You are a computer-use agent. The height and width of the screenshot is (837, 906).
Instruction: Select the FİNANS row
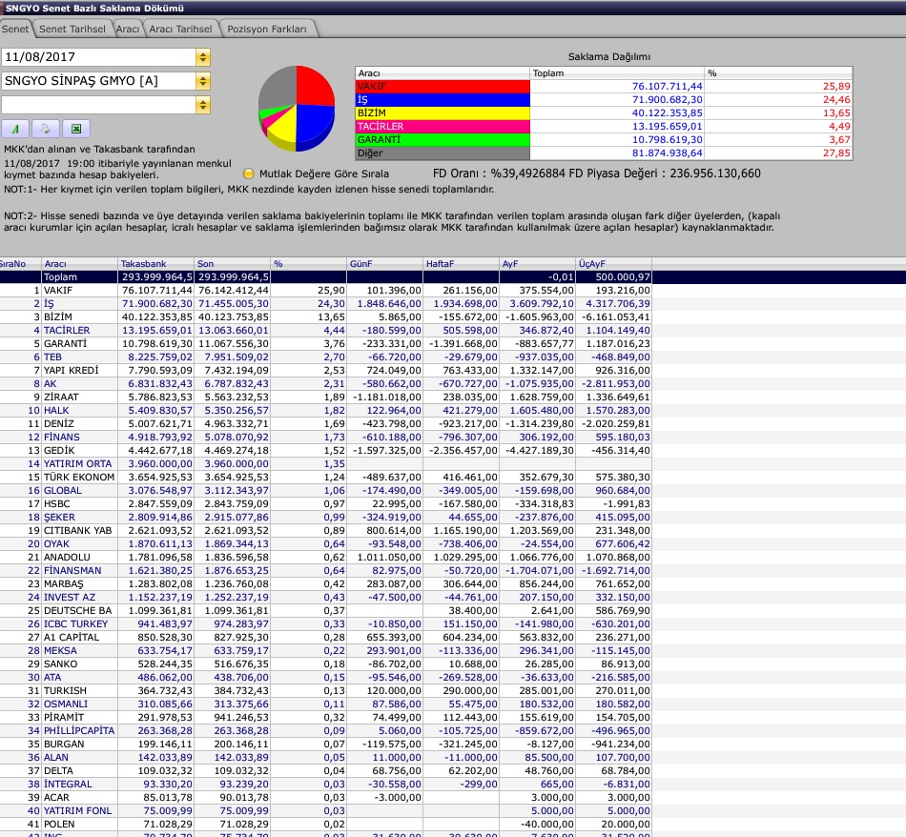[x=326, y=438]
